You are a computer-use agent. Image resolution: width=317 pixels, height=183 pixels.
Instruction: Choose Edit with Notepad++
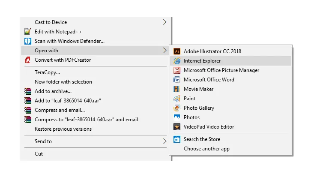[96, 32]
